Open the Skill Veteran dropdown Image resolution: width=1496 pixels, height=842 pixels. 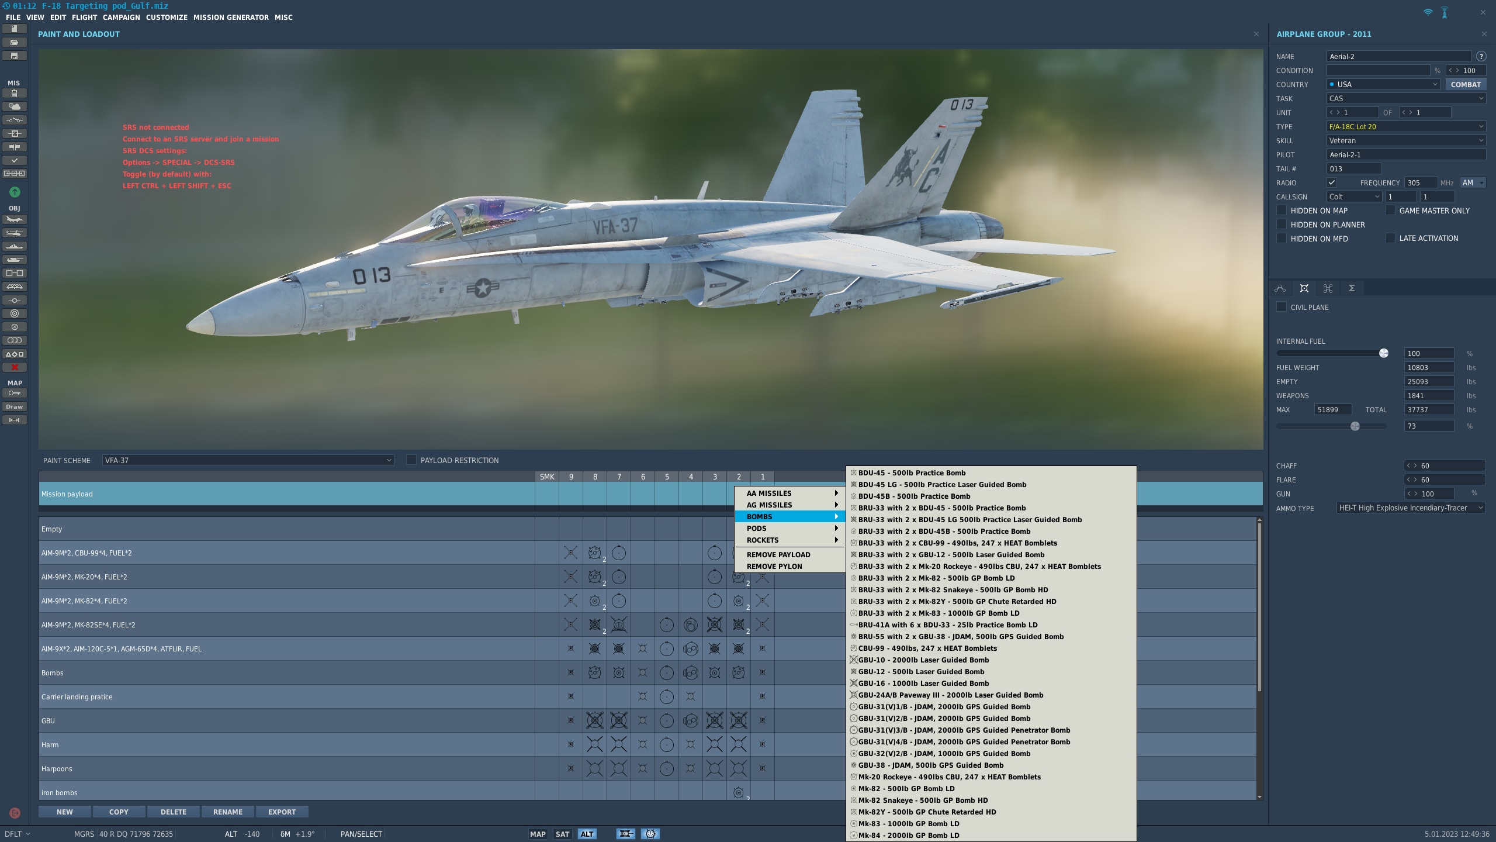[x=1406, y=140]
